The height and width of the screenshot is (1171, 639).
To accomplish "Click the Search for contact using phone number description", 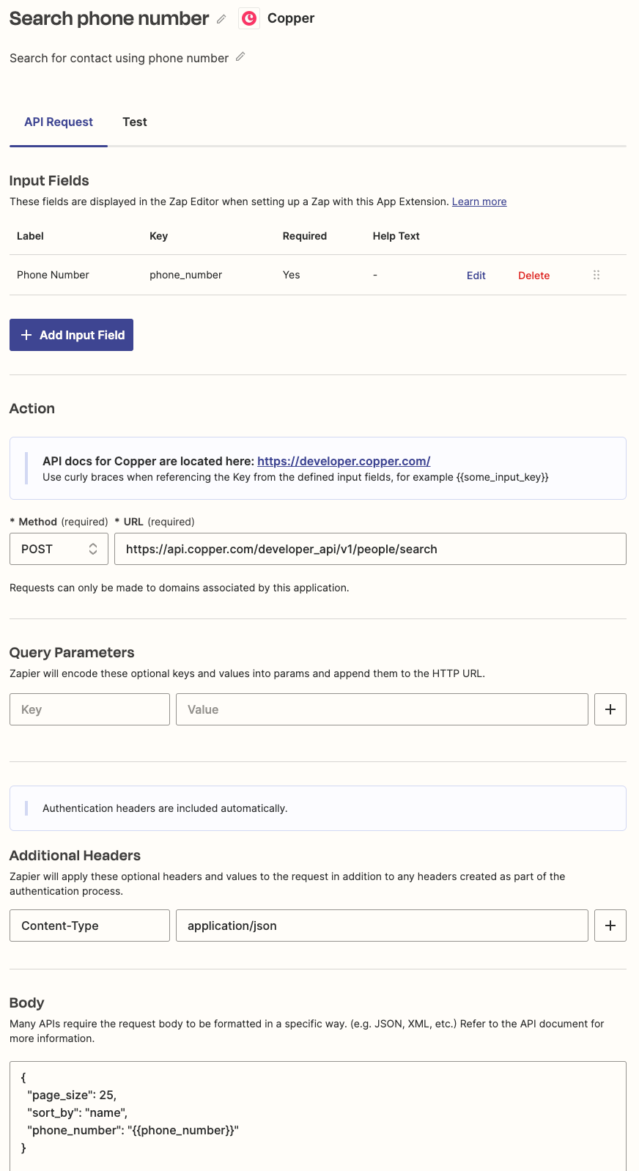I will [x=119, y=58].
